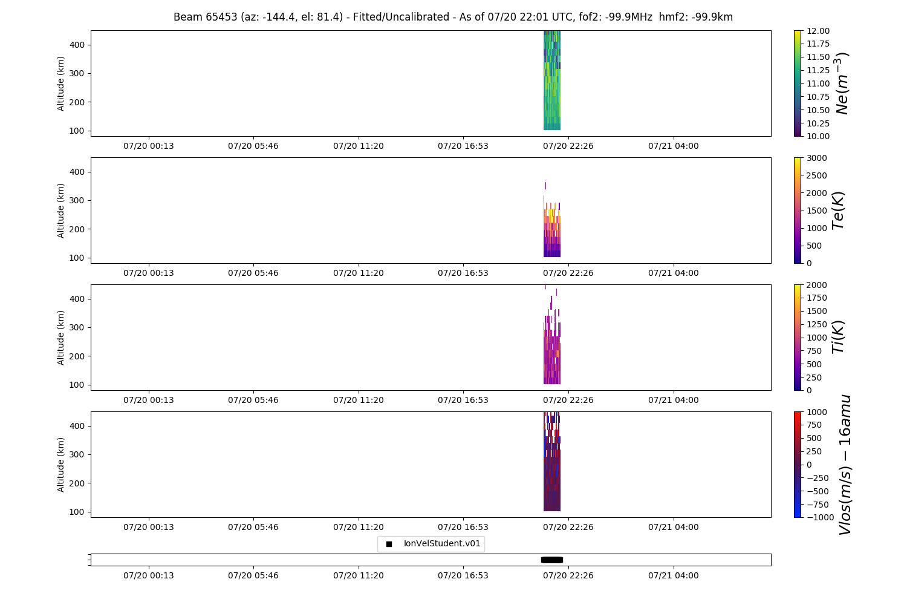Click the Ne electron density colorbar
Viewport: 907px width, 605px height.
(x=798, y=83)
